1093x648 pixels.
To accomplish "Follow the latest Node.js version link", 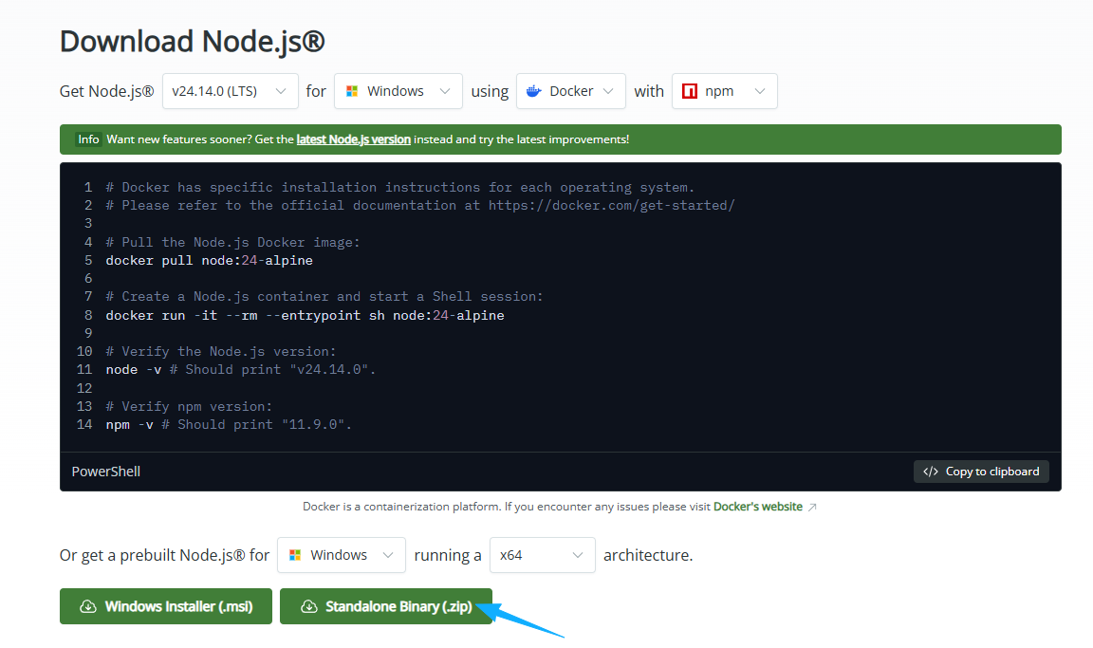I will pyautogui.click(x=353, y=139).
